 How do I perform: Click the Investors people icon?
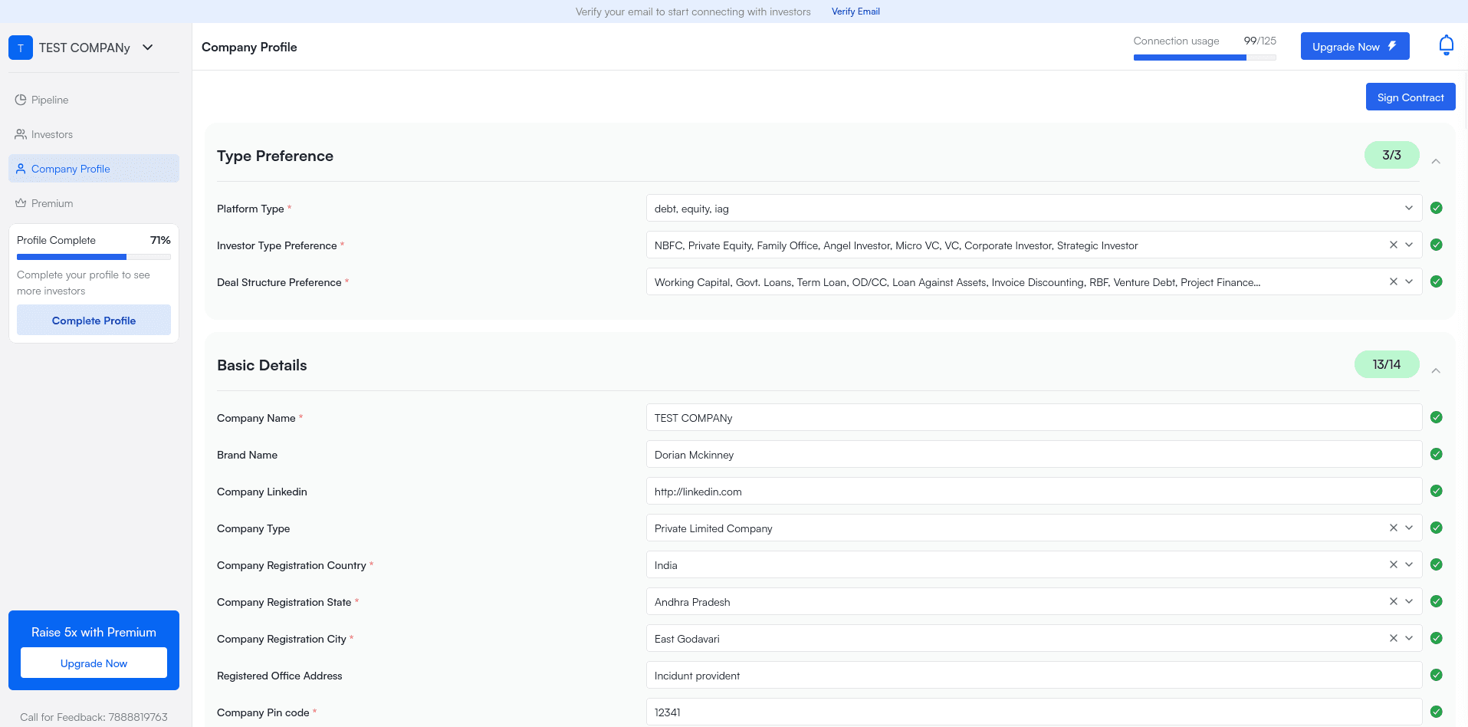21,134
